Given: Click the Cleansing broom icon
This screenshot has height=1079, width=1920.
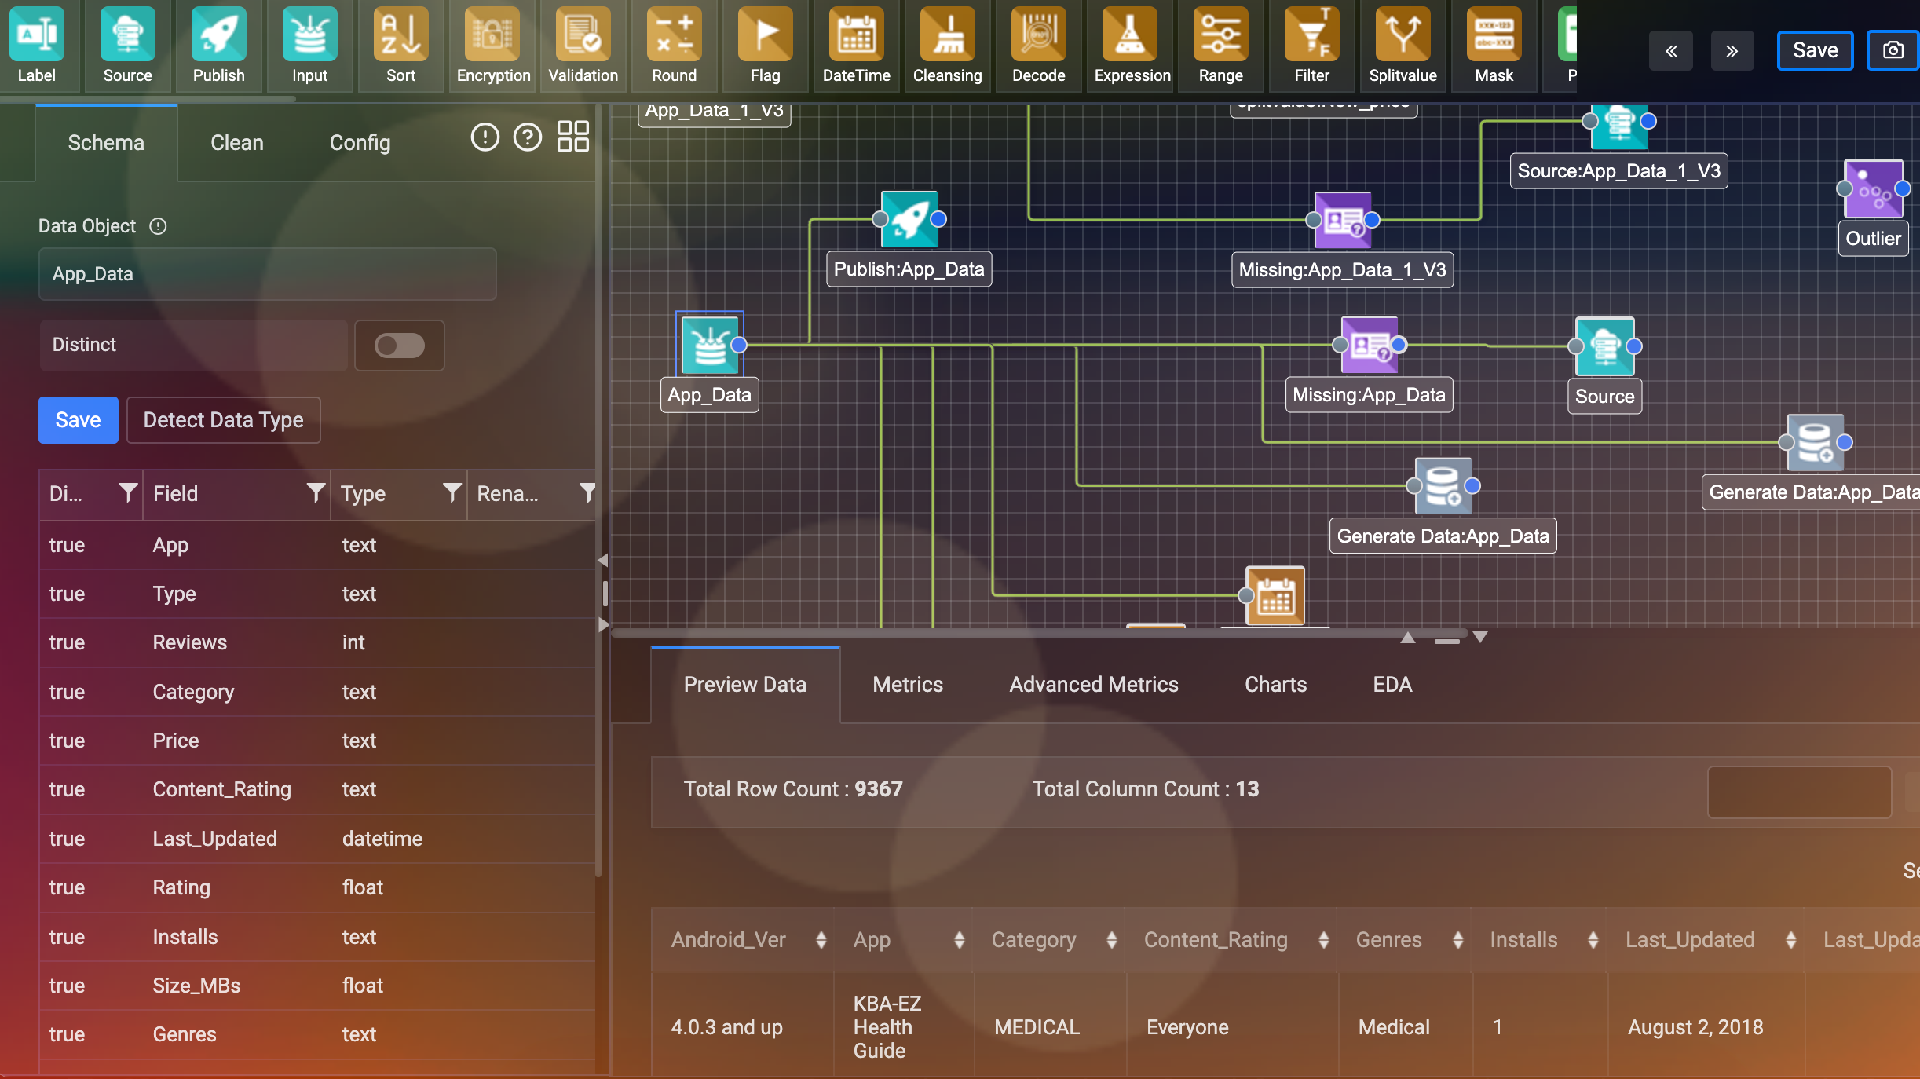Looking at the screenshot, I should coord(947,35).
